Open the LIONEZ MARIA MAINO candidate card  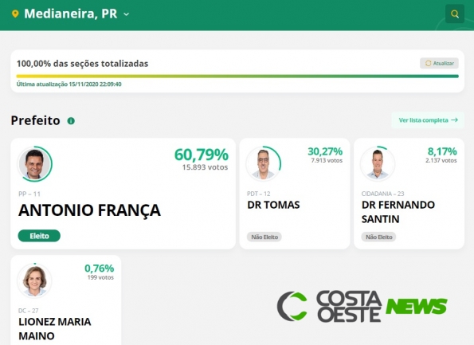[66, 300]
